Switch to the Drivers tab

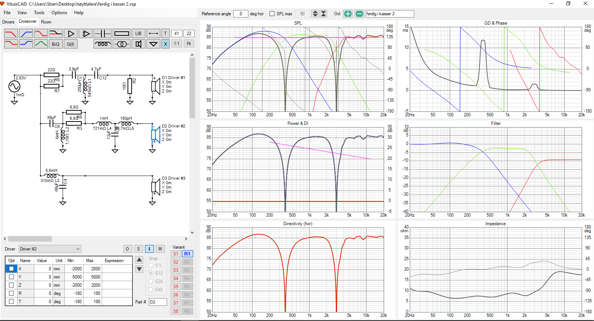[8, 22]
